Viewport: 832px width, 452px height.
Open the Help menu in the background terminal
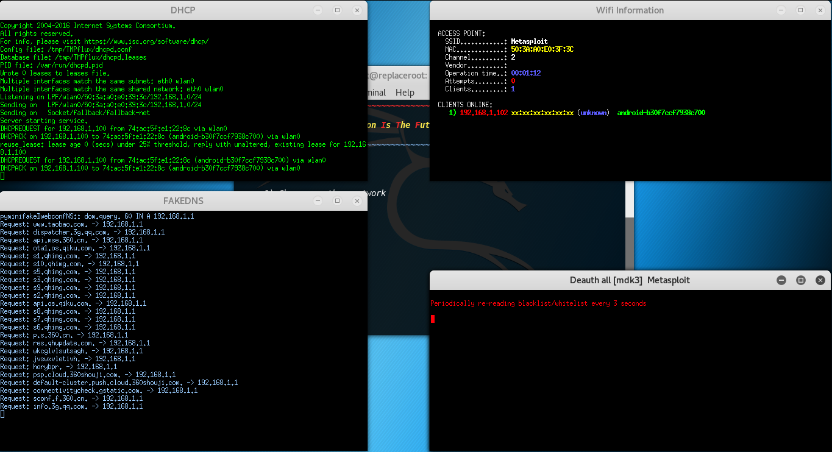(x=405, y=93)
